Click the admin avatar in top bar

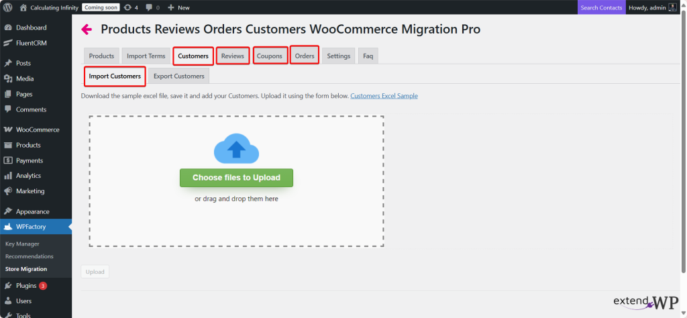coord(673,7)
